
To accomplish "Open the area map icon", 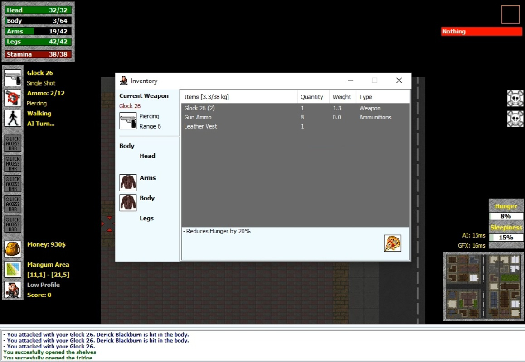I will pos(13,269).
